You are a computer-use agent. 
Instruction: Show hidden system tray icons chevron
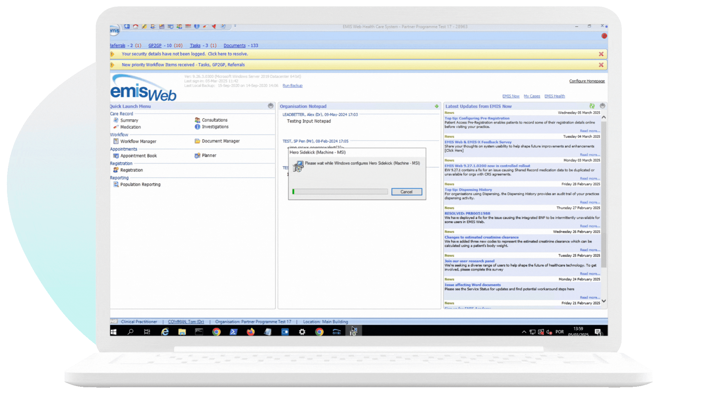pyautogui.click(x=524, y=332)
